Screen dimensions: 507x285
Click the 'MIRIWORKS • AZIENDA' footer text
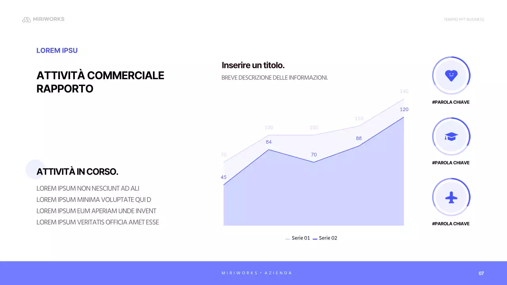(257, 273)
